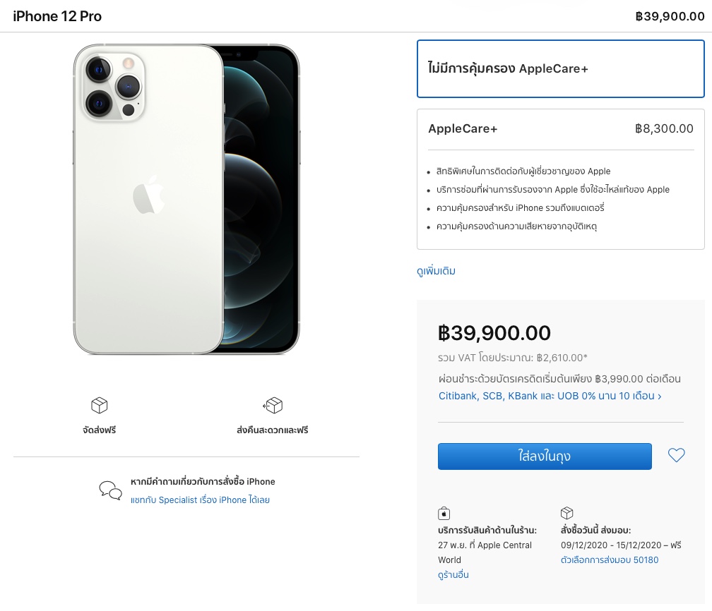This screenshot has width=712, height=611.
Task: Open delivery options for 50180
Action: [x=609, y=560]
